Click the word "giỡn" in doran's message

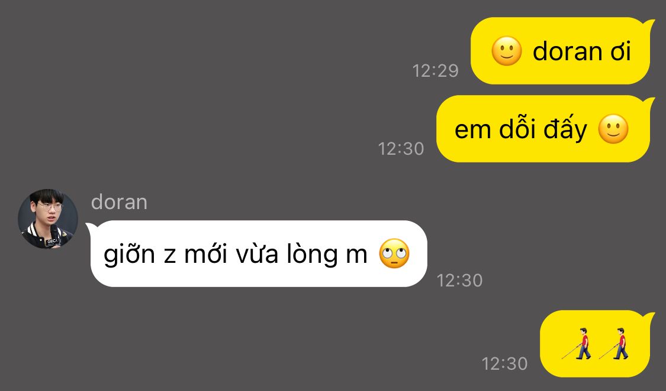point(129,255)
